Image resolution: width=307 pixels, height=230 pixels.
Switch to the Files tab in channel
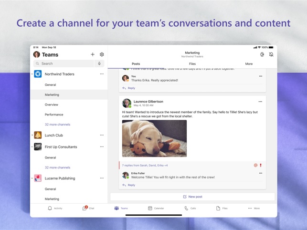tap(192, 64)
